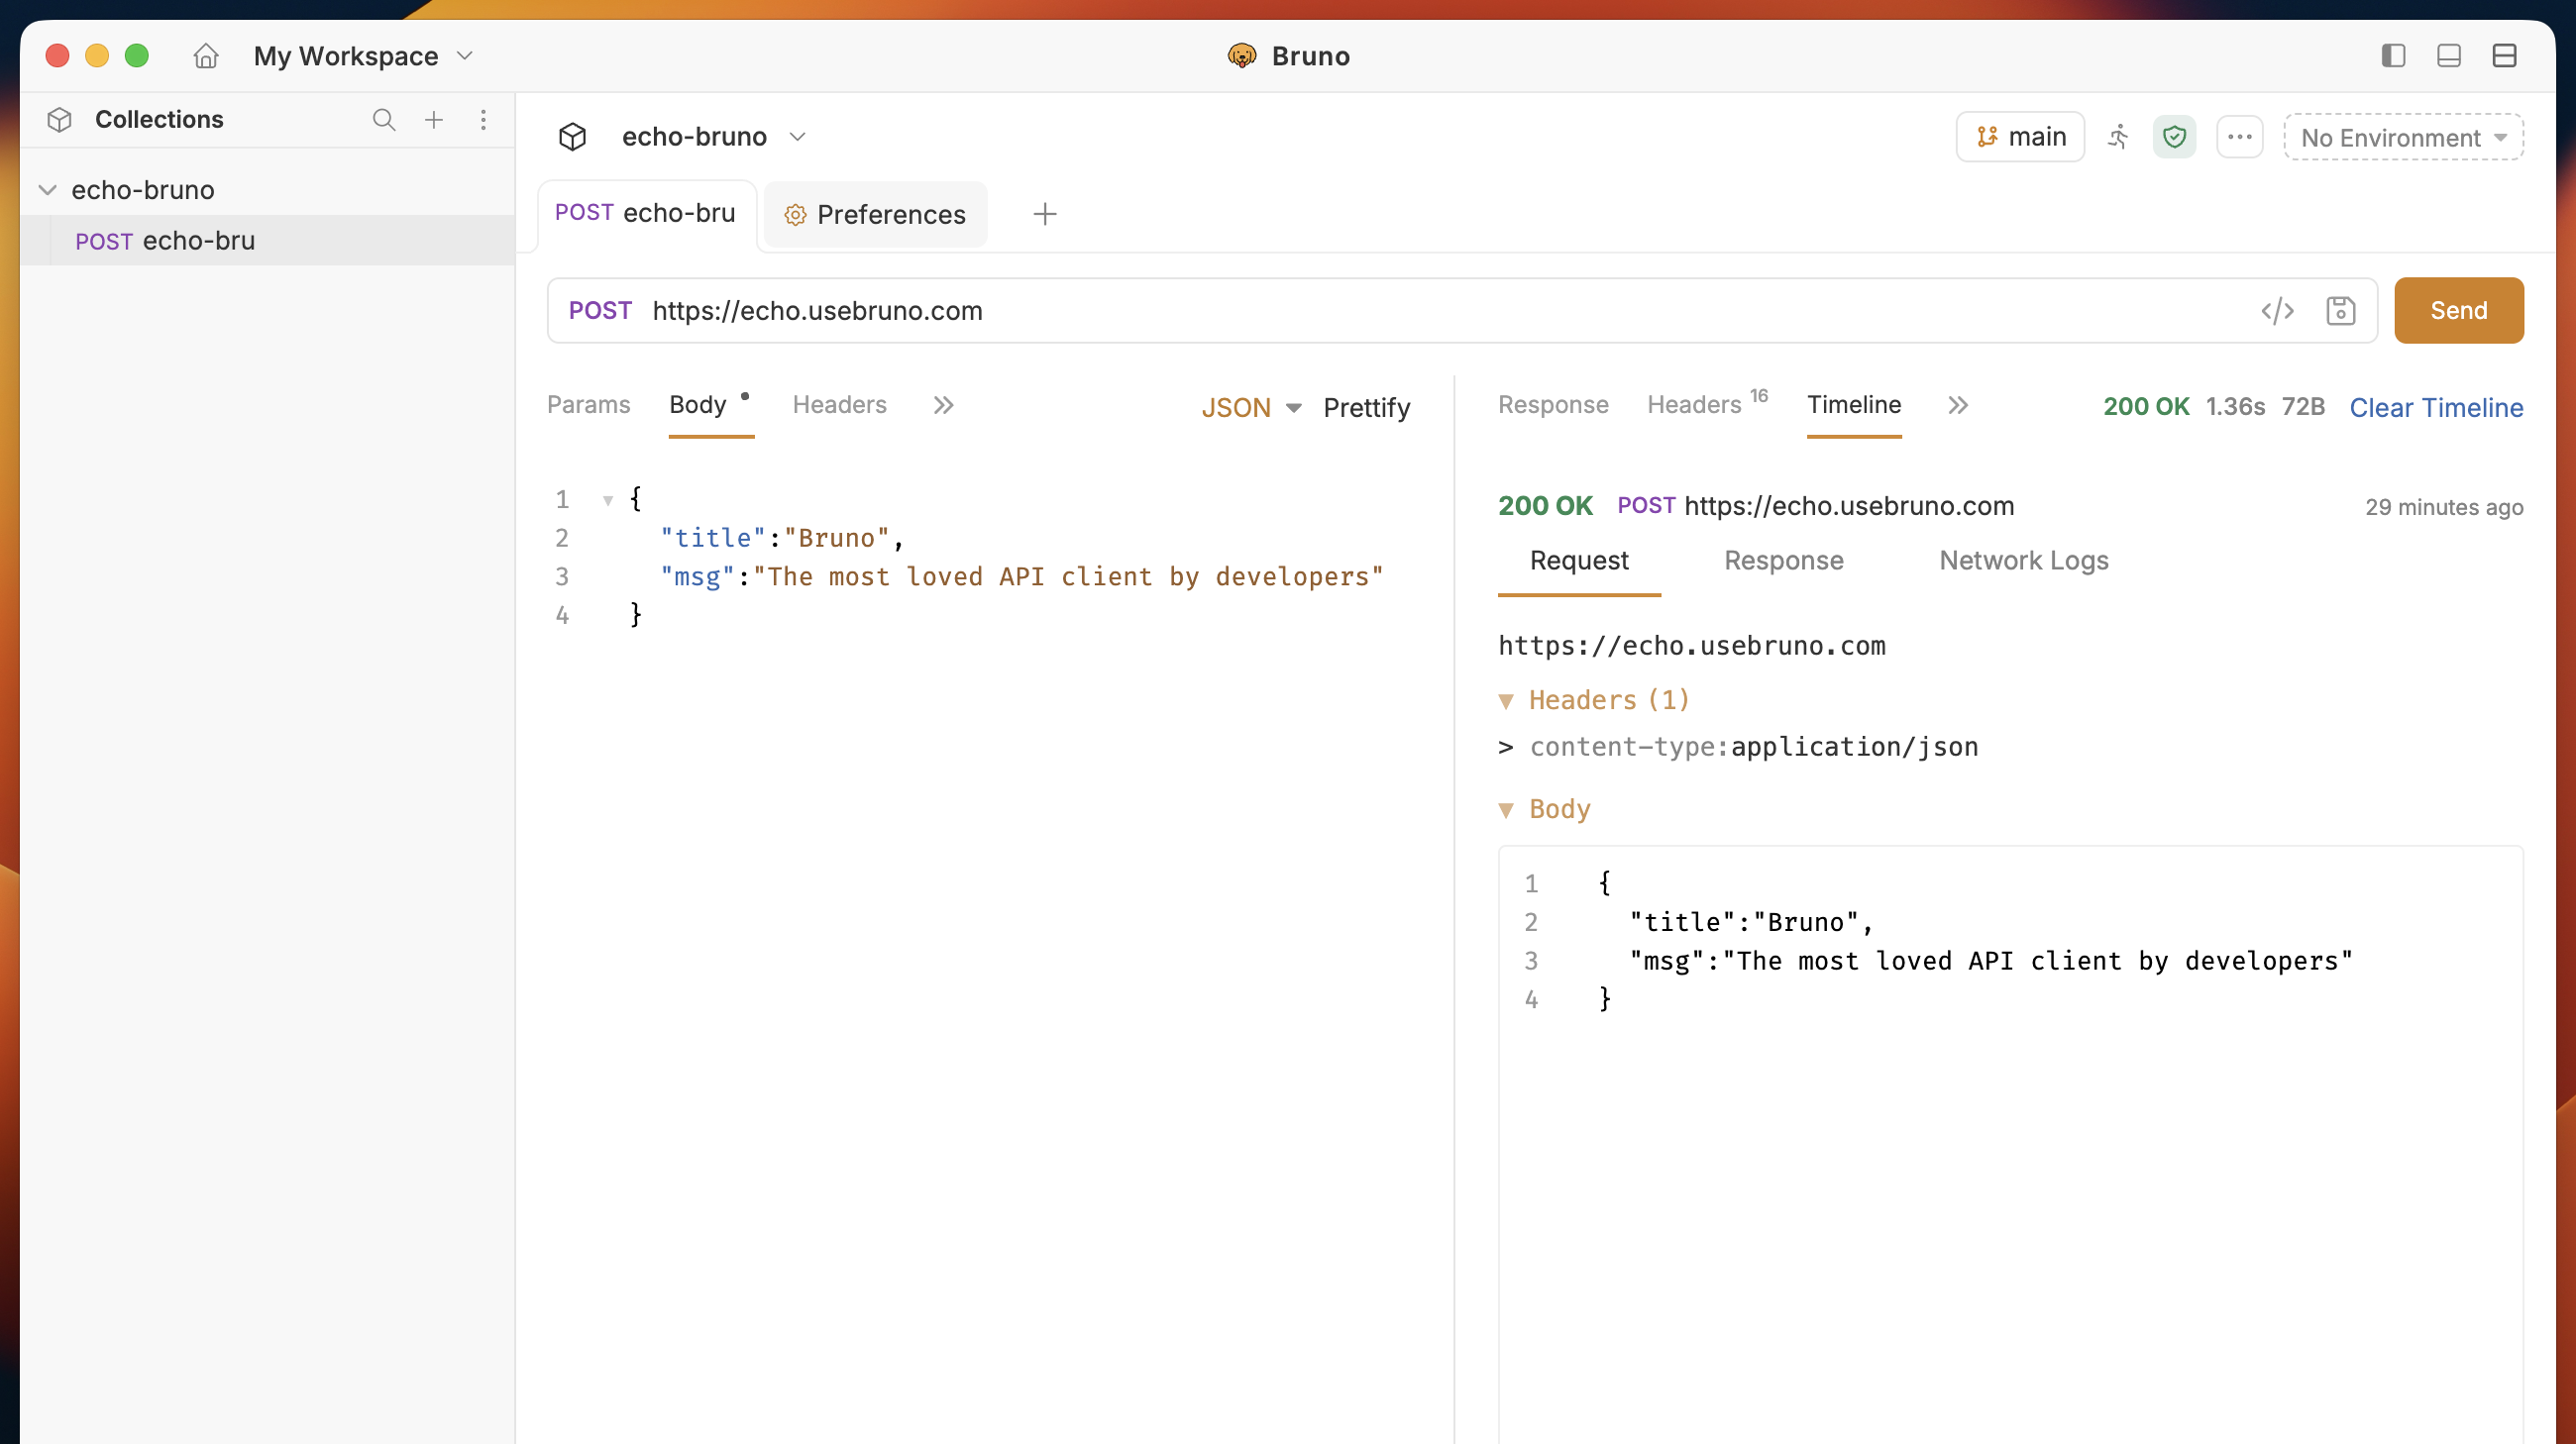Add a new request tab
This screenshot has height=1444, width=2576.
[x=1044, y=214]
